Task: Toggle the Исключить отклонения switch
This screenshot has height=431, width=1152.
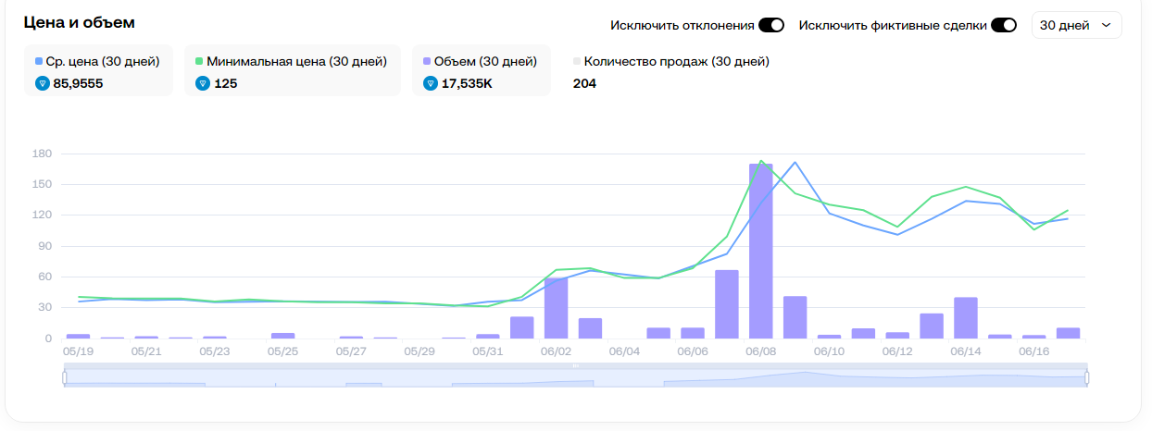Action: click(771, 25)
